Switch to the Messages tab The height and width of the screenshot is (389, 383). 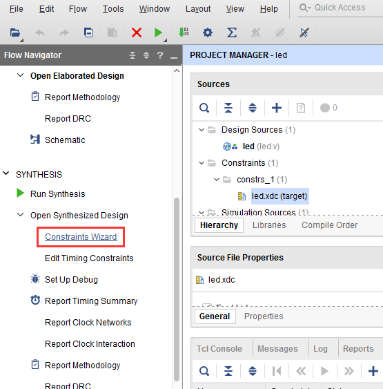277,348
